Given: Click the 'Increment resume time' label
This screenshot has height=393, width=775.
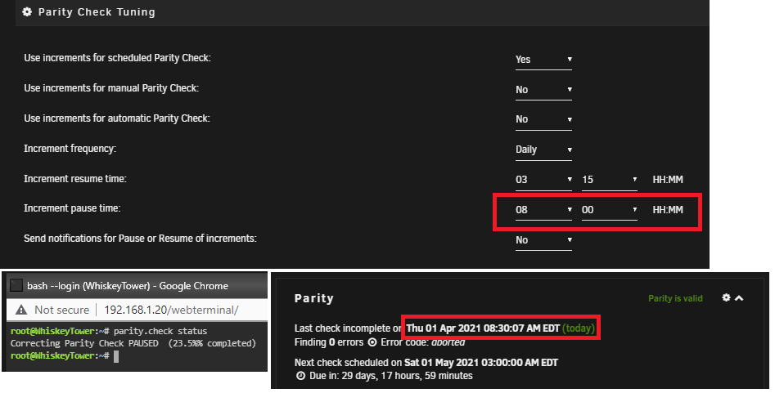Looking at the screenshot, I should [x=75, y=179].
